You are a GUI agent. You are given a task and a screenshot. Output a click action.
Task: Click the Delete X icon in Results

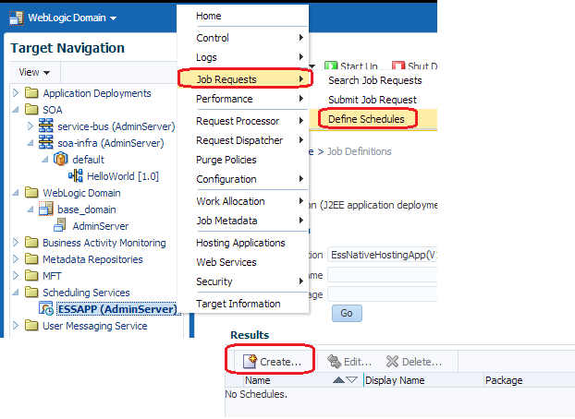point(392,362)
